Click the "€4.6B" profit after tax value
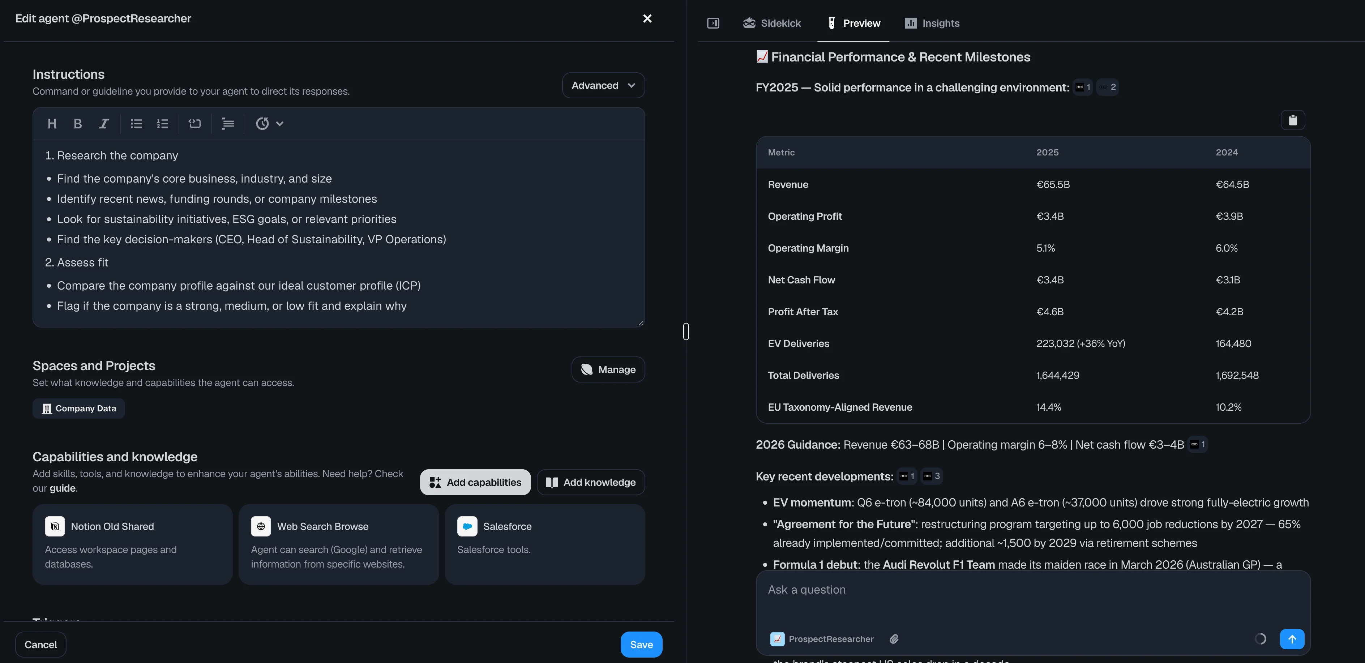 [x=1050, y=312]
